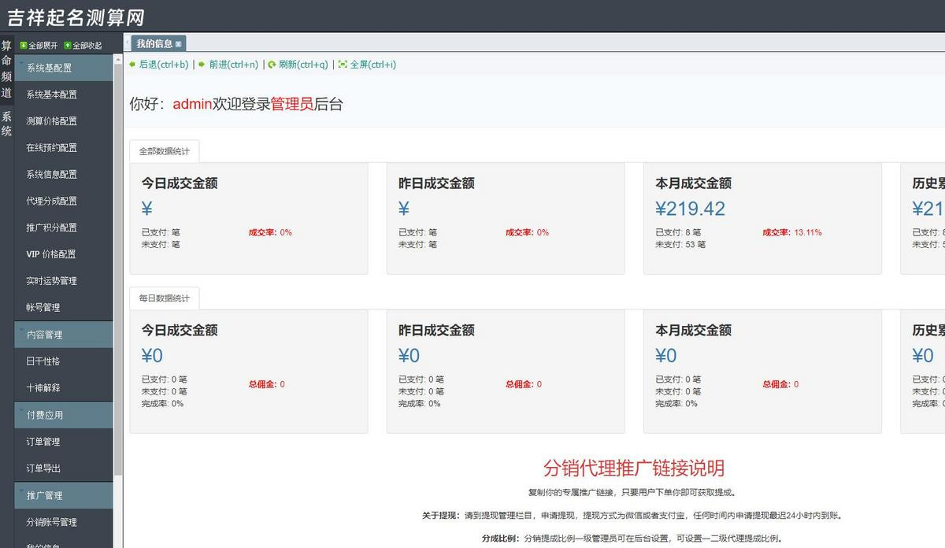Open 订单管理 from the sidebar
The height and width of the screenshot is (548, 945).
click(x=63, y=441)
